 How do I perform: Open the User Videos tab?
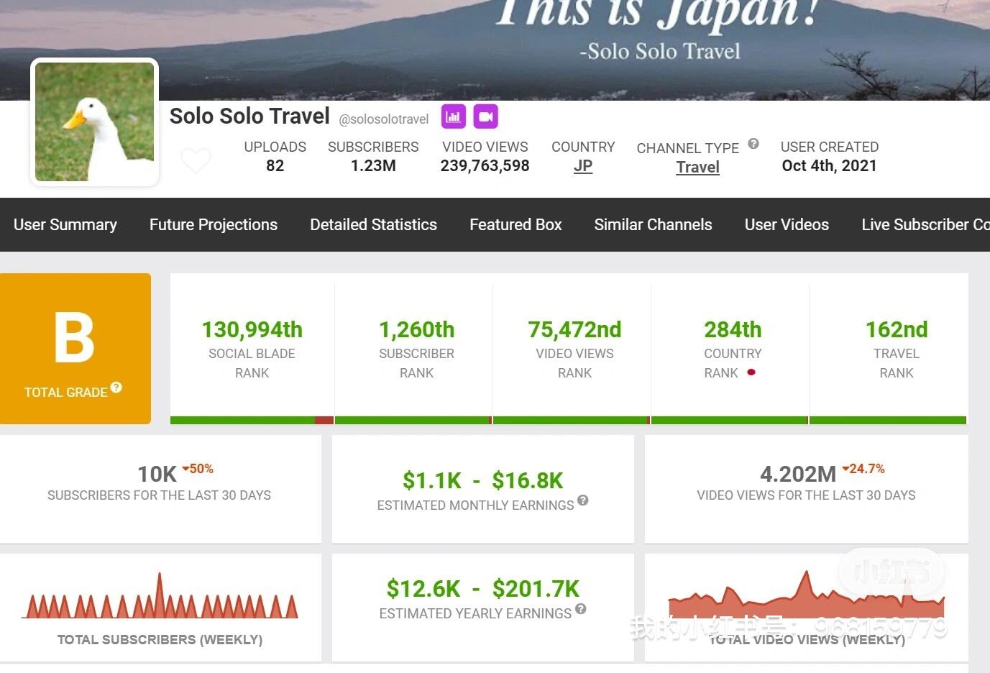(x=787, y=224)
